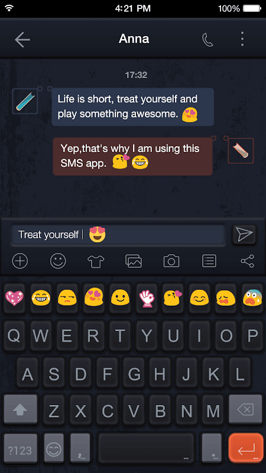The height and width of the screenshot is (473, 266).
Task: Open the smiley emoji picker
Action: 58,261
